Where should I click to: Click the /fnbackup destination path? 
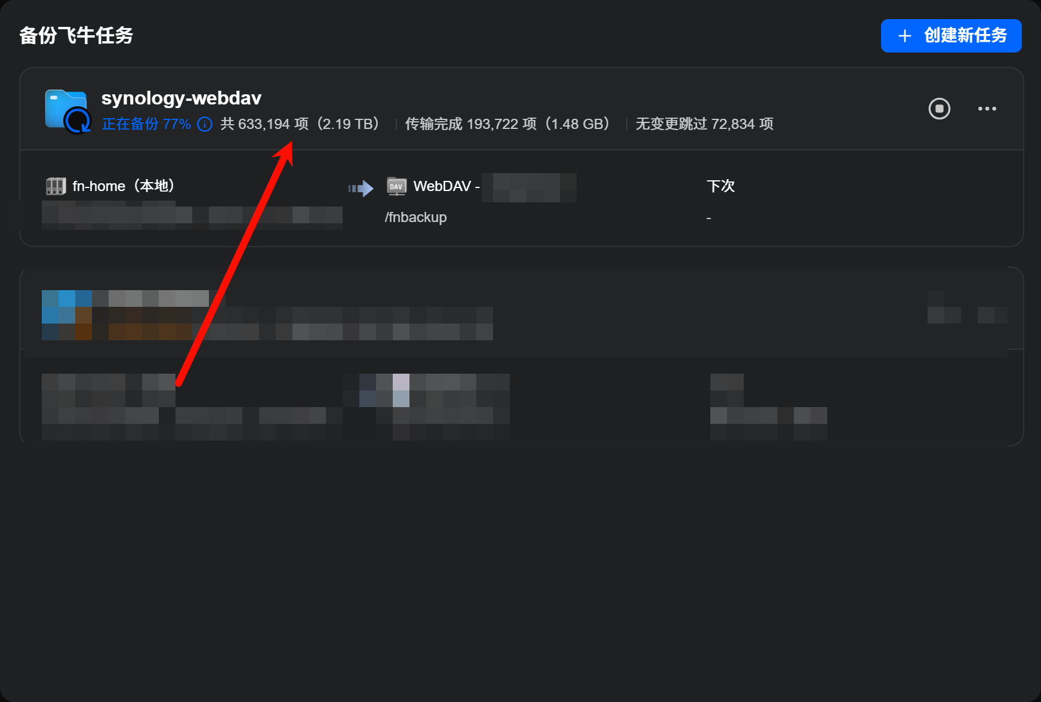click(x=415, y=217)
